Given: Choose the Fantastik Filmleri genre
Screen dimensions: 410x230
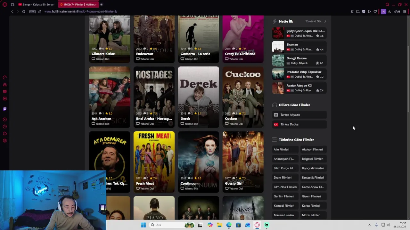Looking at the screenshot, I should point(313,178).
